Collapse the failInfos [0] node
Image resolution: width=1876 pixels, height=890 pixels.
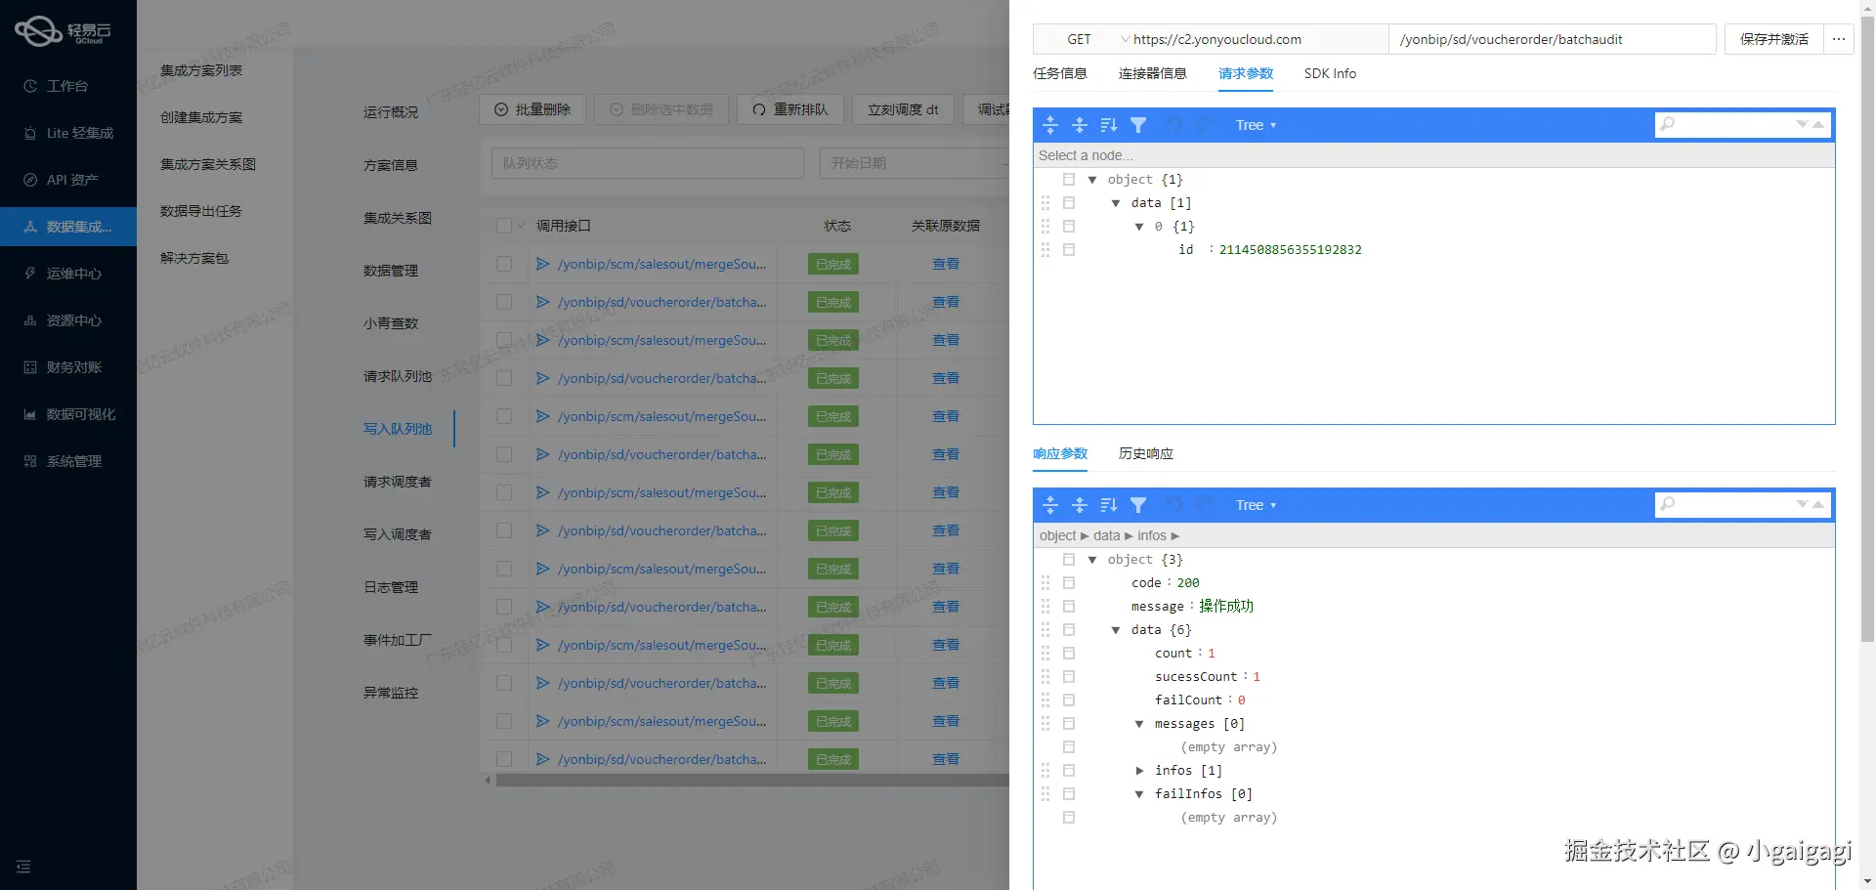point(1139,794)
